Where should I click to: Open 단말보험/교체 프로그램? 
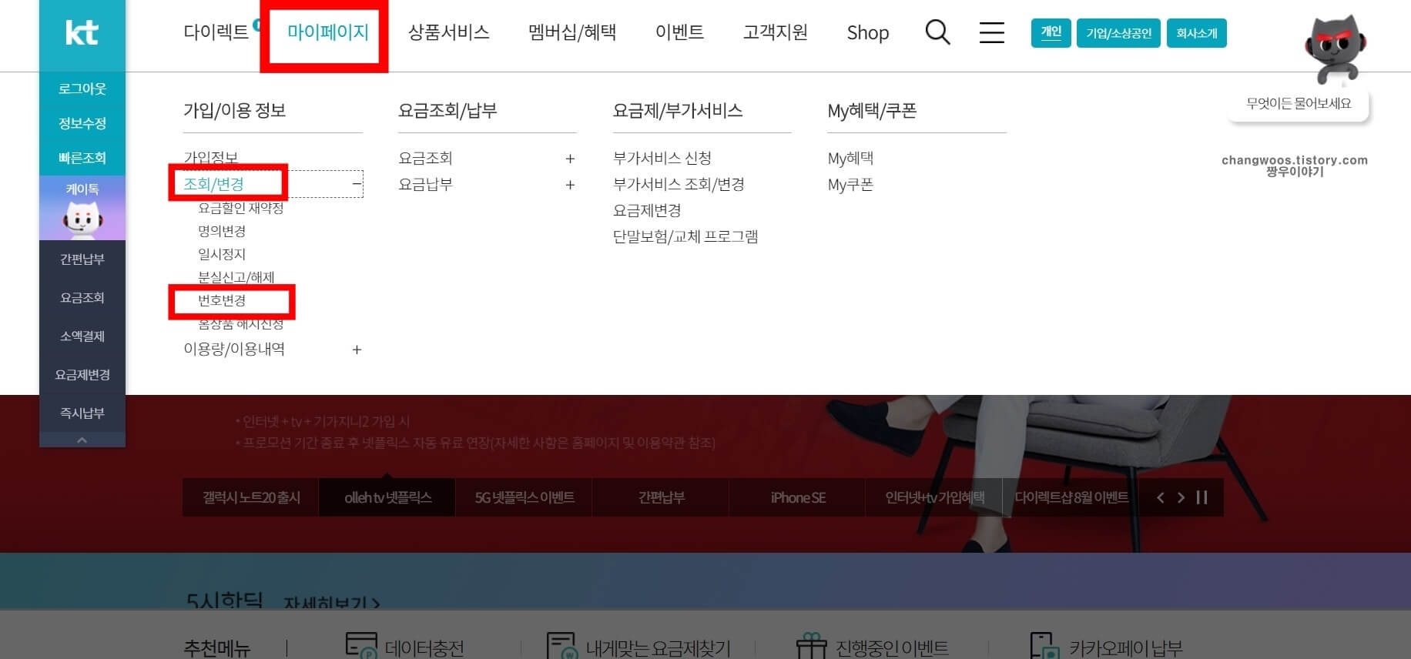coord(685,236)
